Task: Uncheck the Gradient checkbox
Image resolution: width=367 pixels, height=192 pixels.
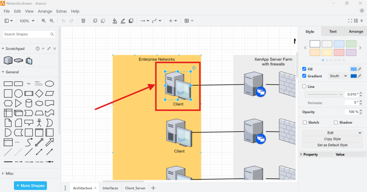Action: coord(304,76)
